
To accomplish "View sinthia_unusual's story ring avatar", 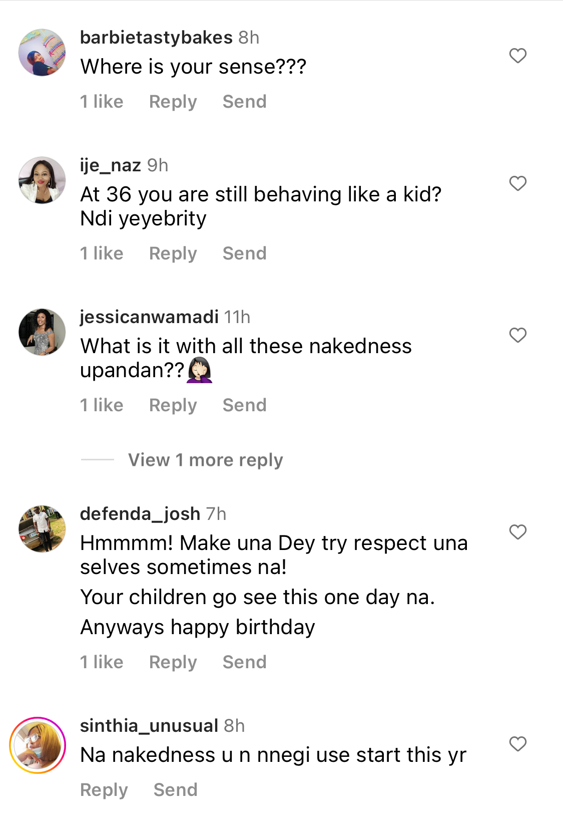I will pyautogui.click(x=38, y=745).
